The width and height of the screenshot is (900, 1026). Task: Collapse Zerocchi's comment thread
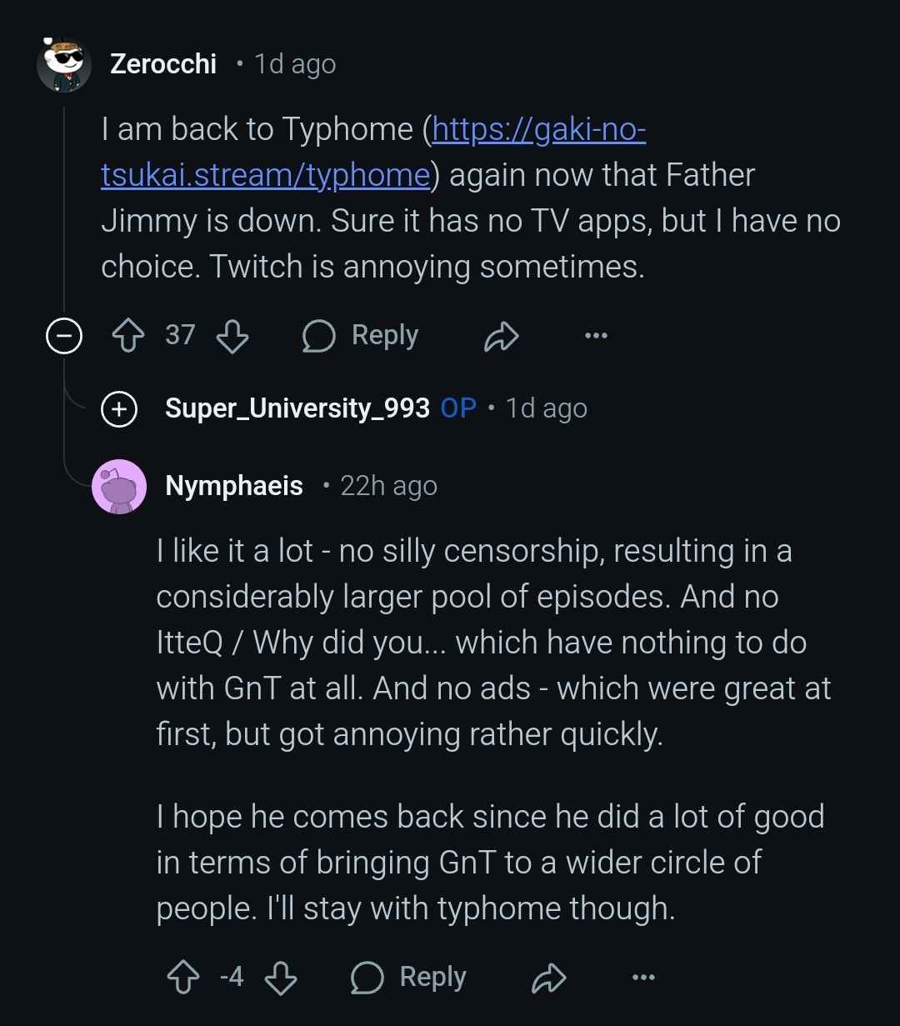63,336
